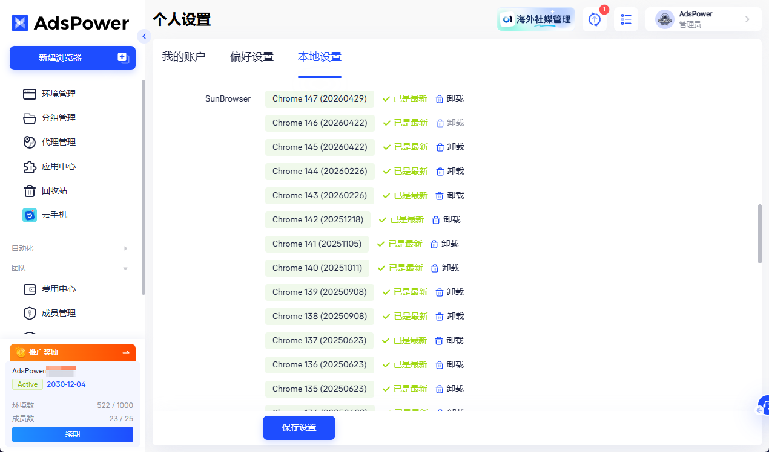Select the Chrome 147 (20260429) label
769x452 pixels.
tap(320, 98)
